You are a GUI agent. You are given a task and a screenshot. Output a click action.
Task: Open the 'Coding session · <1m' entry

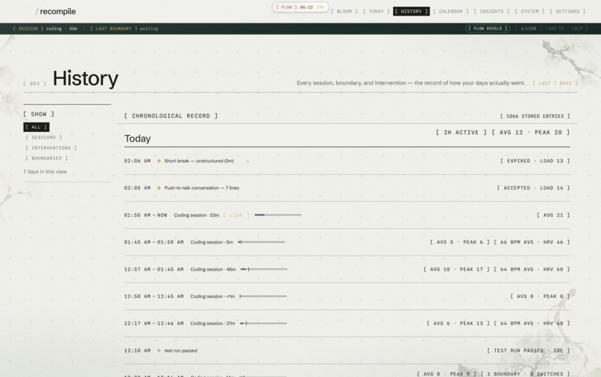[x=213, y=296]
